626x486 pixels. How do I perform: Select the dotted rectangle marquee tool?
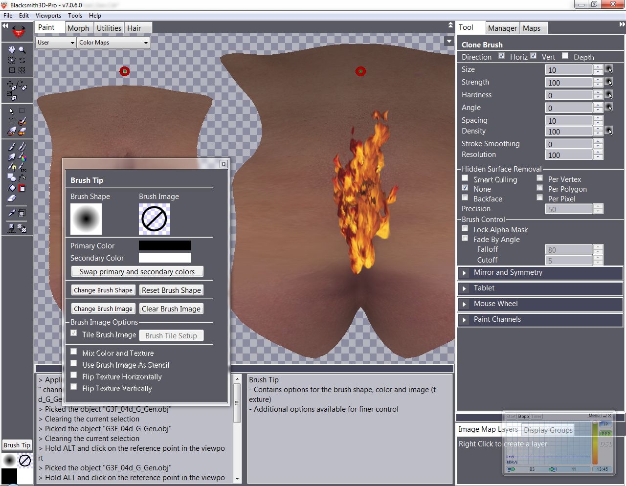pyautogui.click(x=22, y=111)
